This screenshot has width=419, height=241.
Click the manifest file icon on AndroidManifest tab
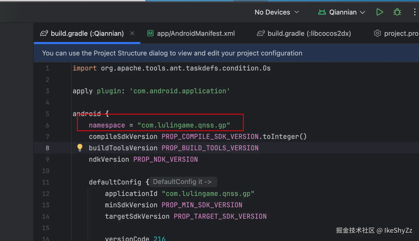[150, 33]
